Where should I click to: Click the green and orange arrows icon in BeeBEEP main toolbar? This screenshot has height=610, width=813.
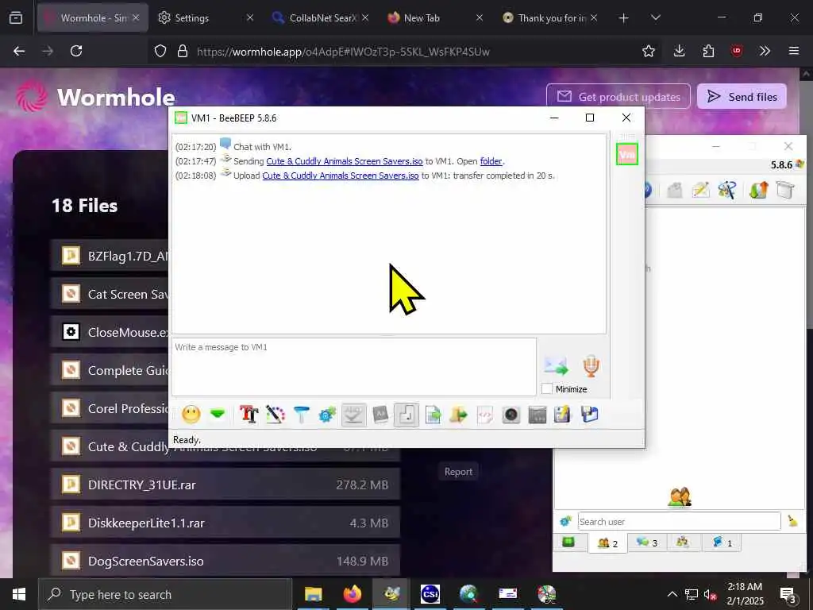pos(758,190)
